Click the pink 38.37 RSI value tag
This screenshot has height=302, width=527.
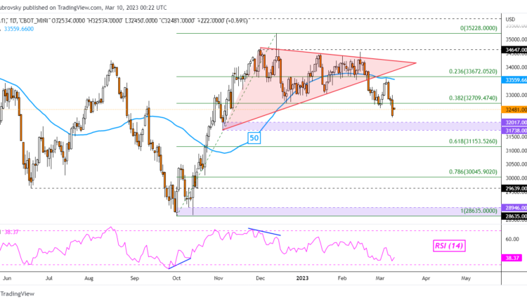pos(511,258)
